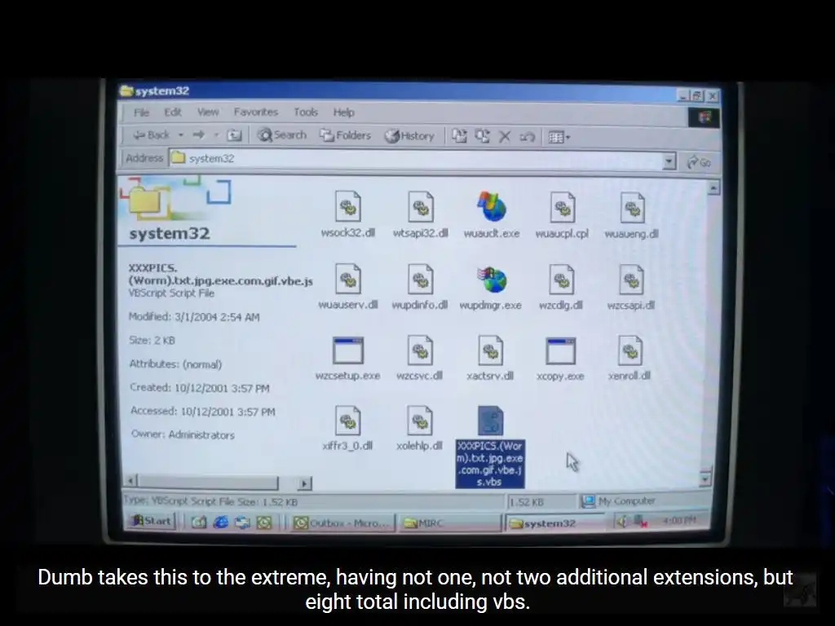Click the system32 taskbar button

pos(554,523)
